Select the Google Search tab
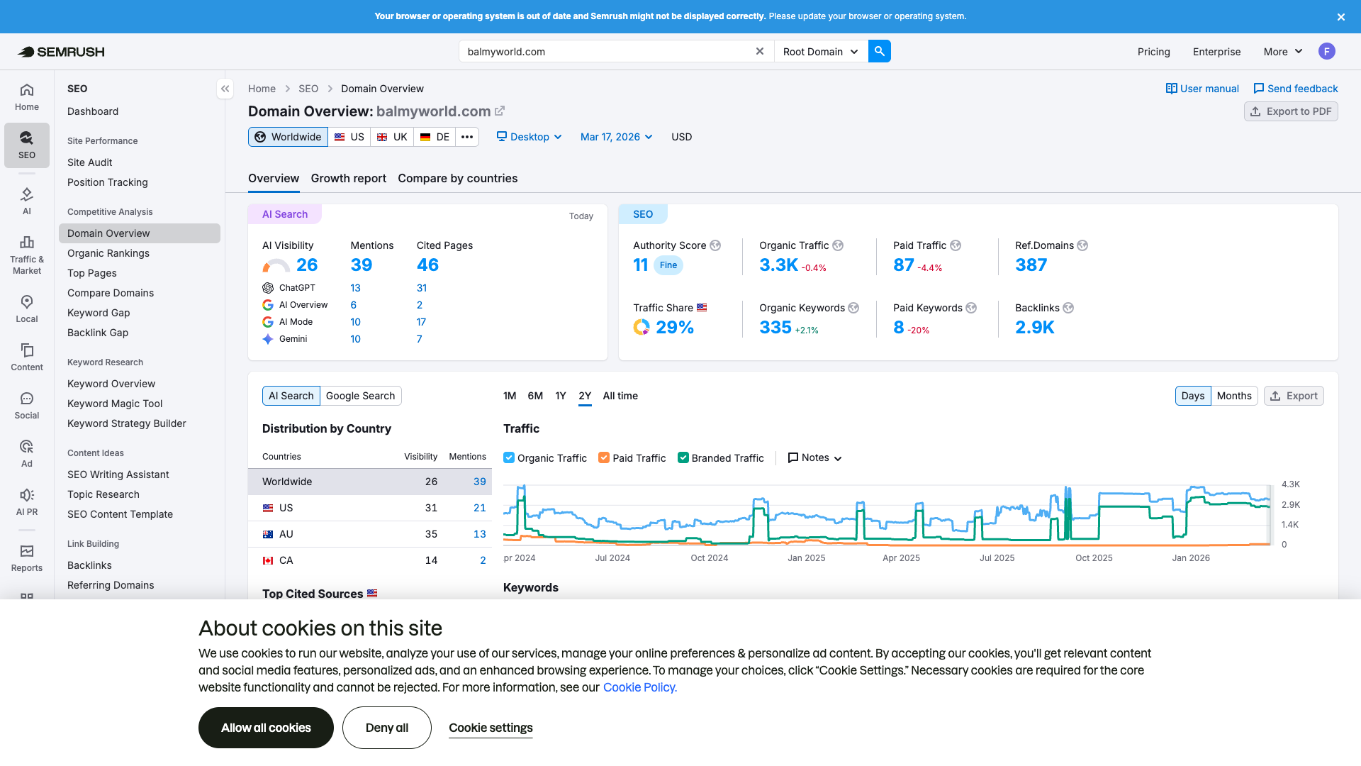 pyautogui.click(x=360, y=396)
